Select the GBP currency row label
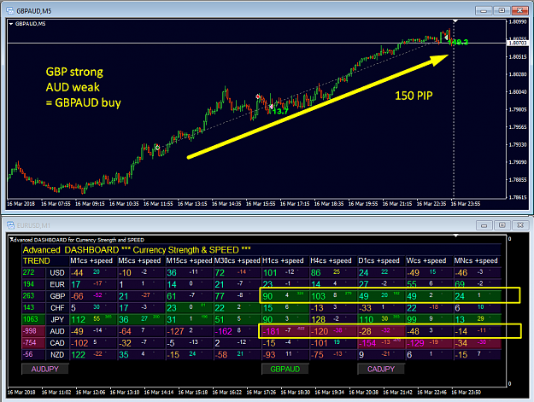Screen dimensions: 534x402 [57, 296]
